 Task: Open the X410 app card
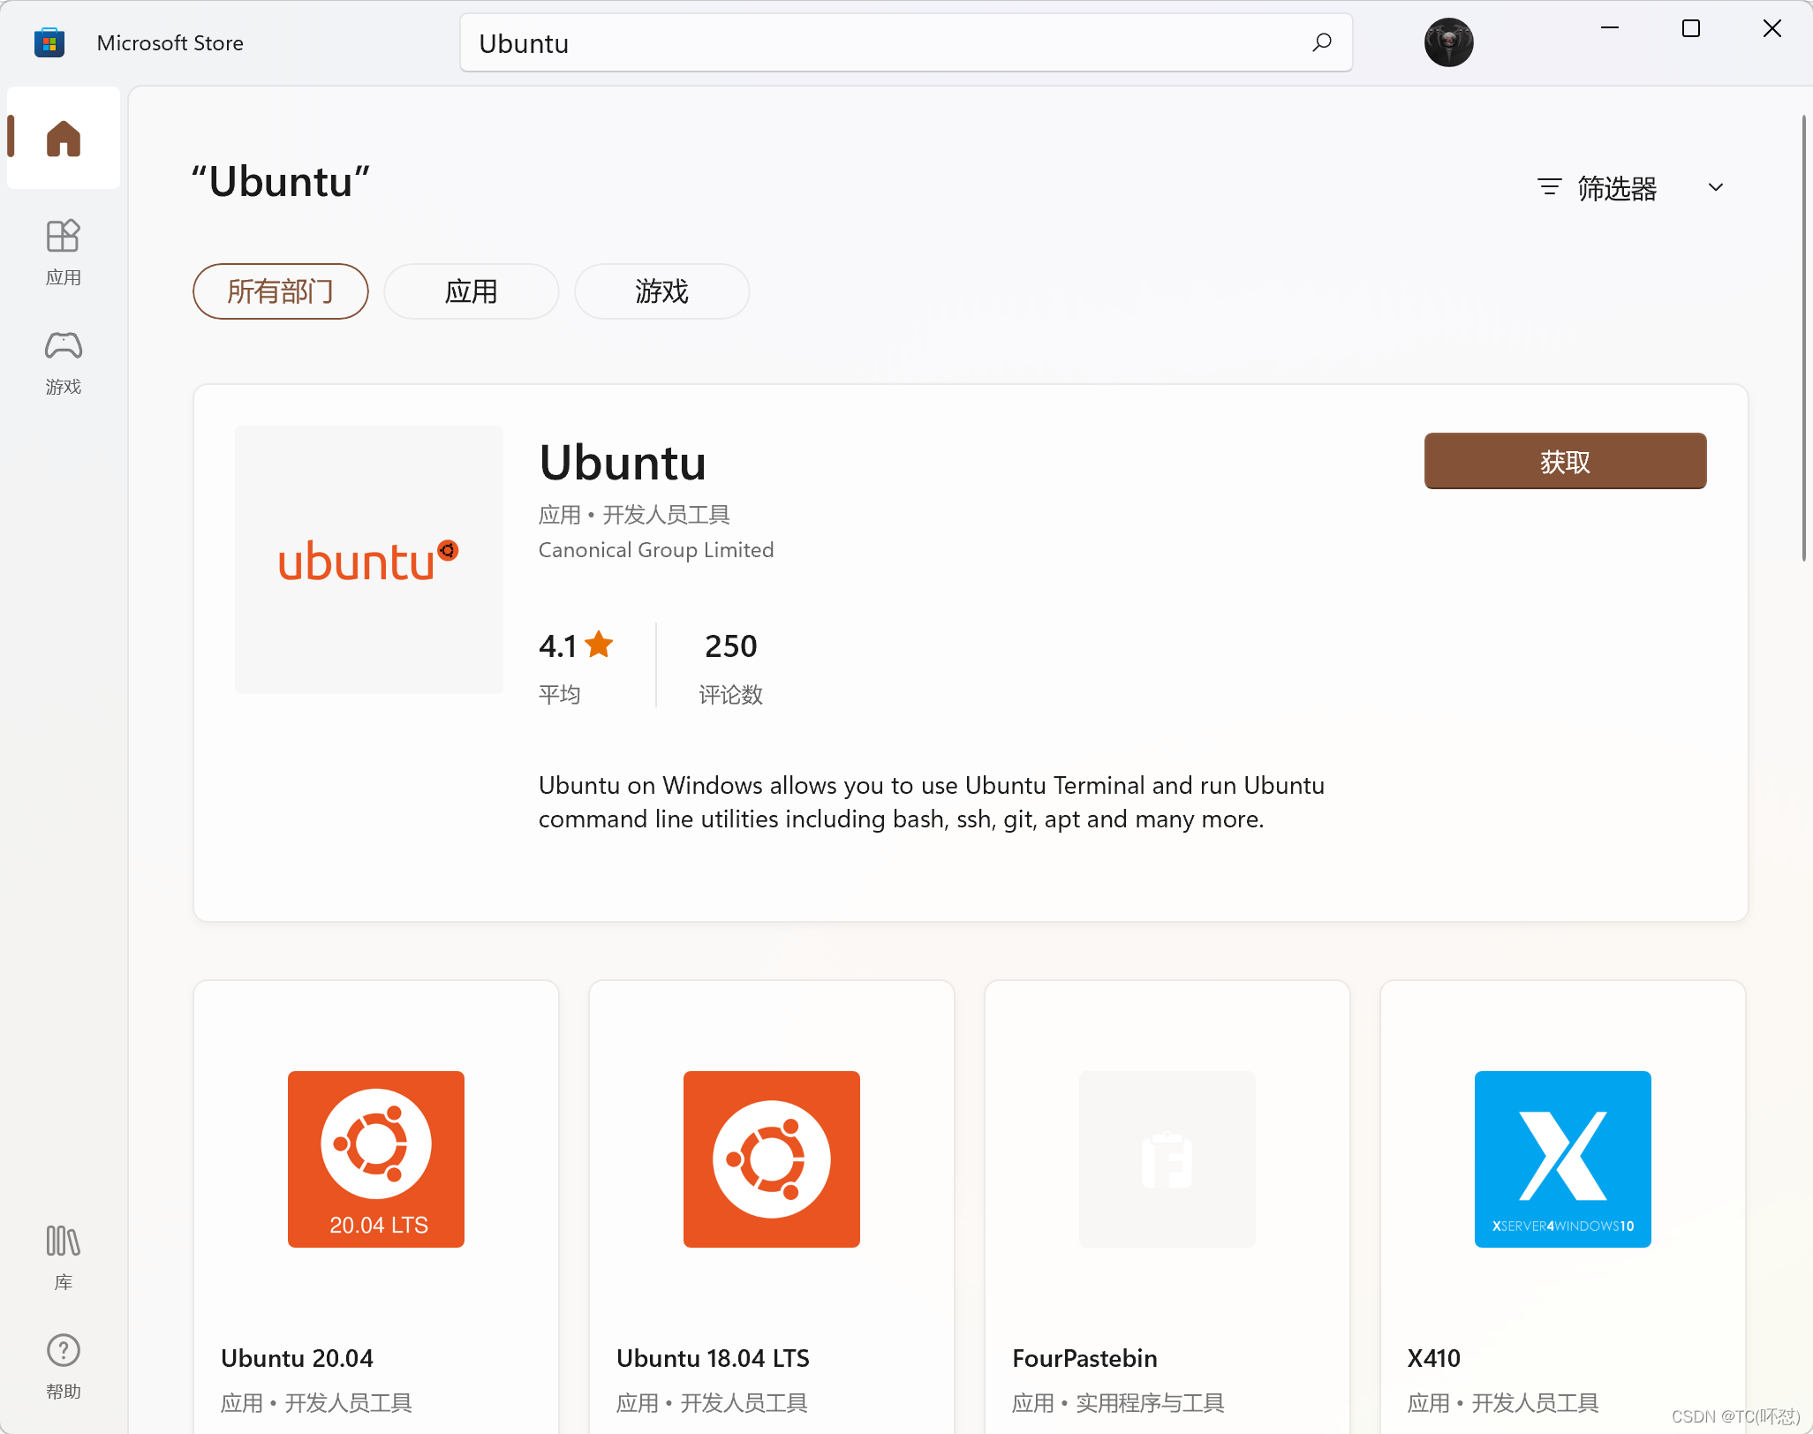coord(1561,1201)
